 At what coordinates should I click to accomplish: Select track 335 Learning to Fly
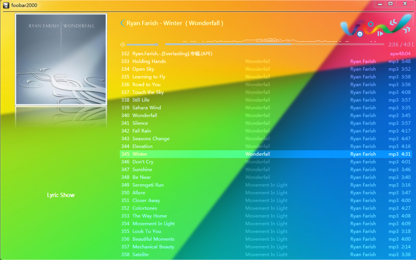pos(266,77)
